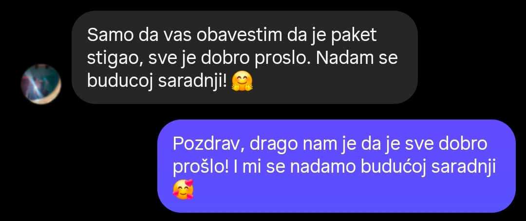Click the word "saradnji" in purple bubble
This screenshot has height=221, width=526.
(x=463, y=168)
